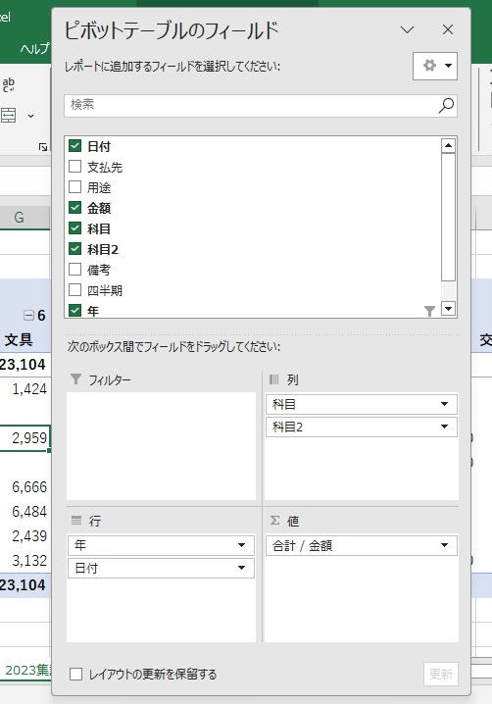Switch to the 2023集計 sheet tab
This screenshot has height=704, width=492.
27,670
